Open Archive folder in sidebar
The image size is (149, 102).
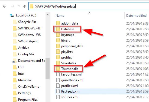(x=24, y=48)
